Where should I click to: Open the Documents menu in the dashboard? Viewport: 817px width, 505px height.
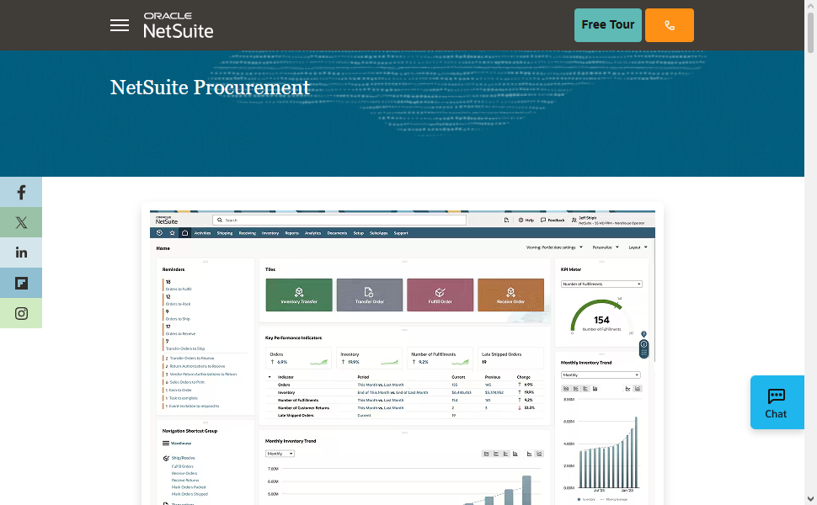click(x=337, y=233)
